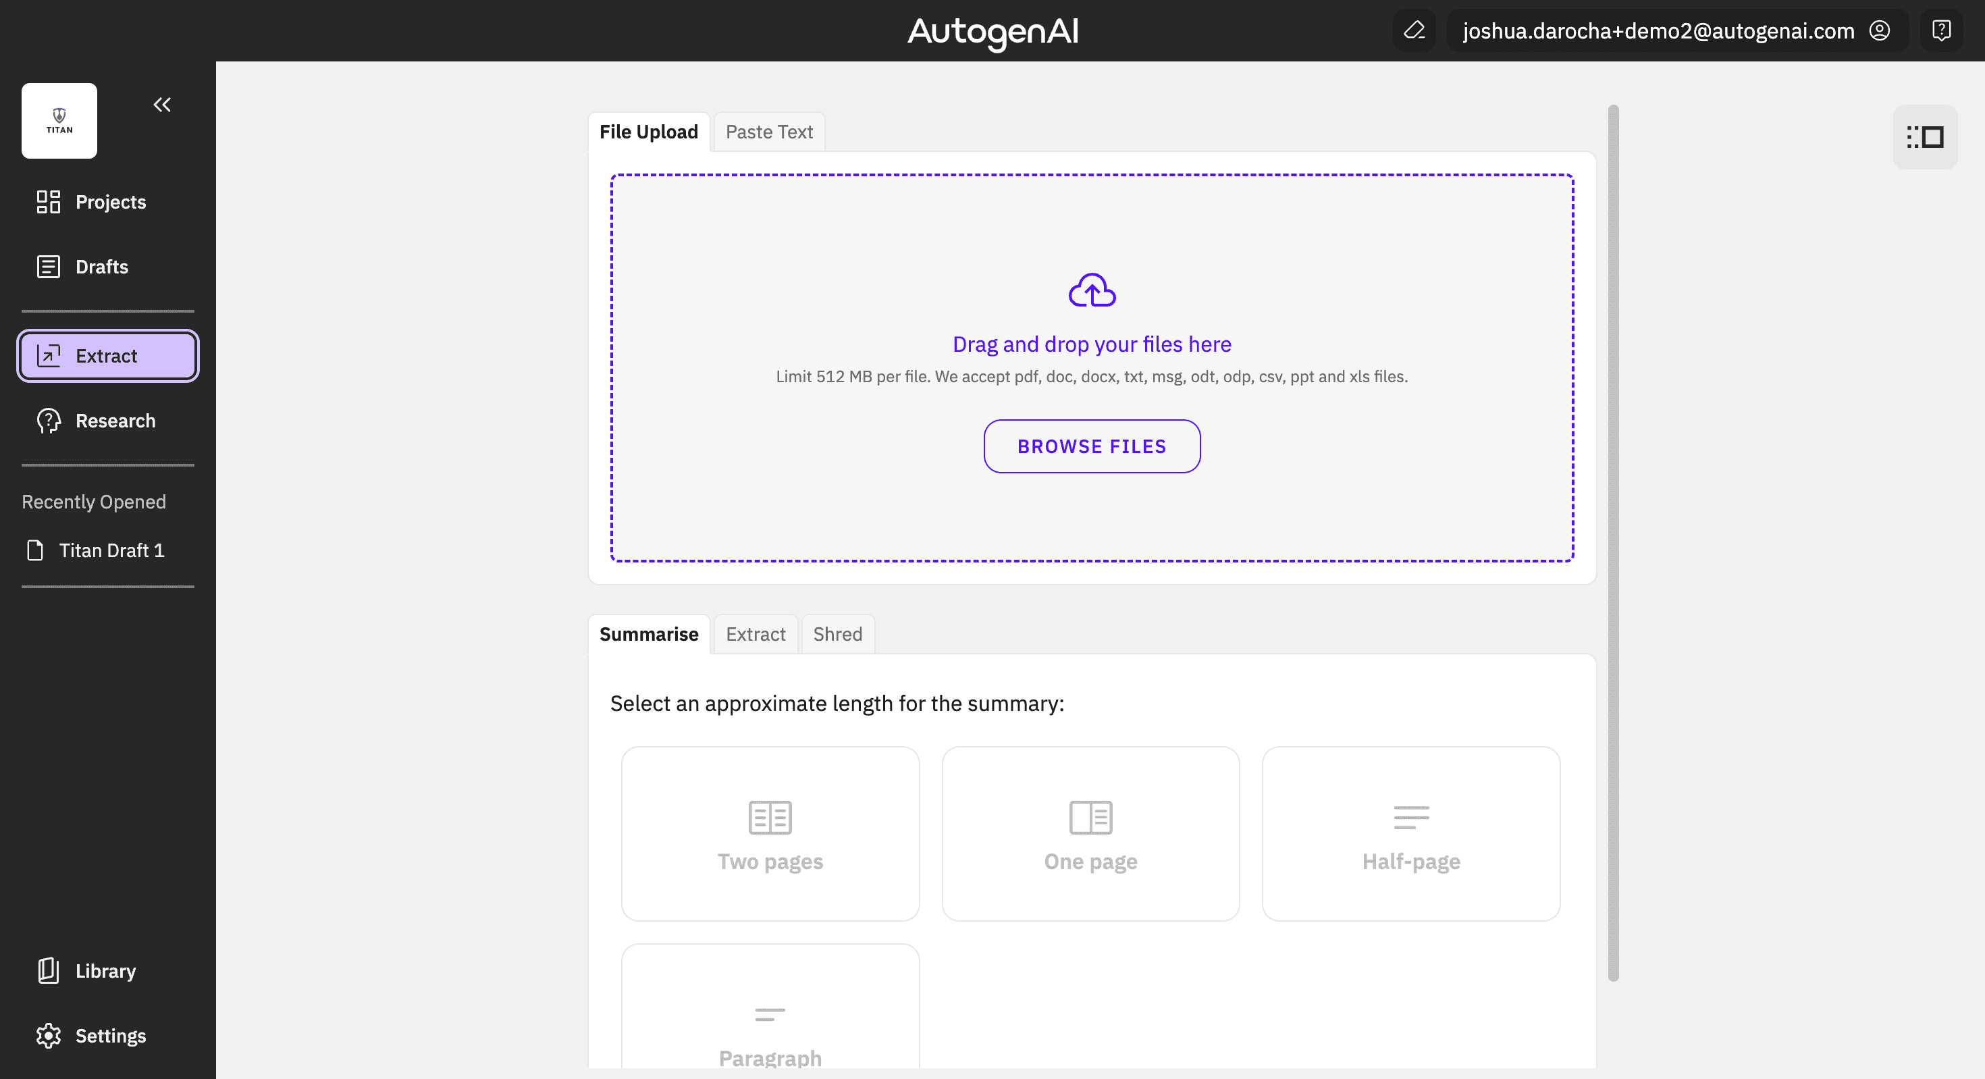Screen dimensions: 1985x1079
Task: Click the Recently Opened heading
Action: click(94, 502)
